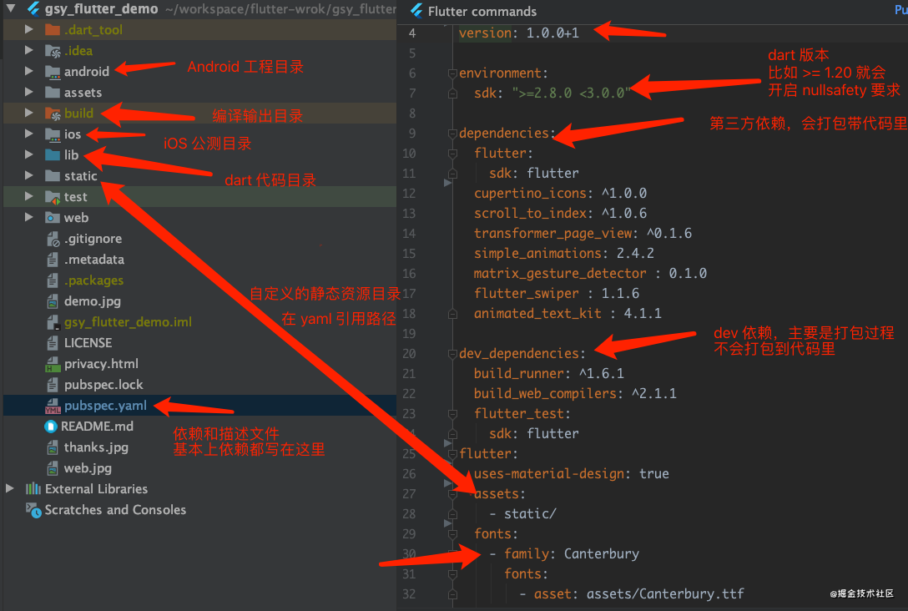Click the Scratches and Consoles icon
908x611 pixels.
[x=33, y=510]
